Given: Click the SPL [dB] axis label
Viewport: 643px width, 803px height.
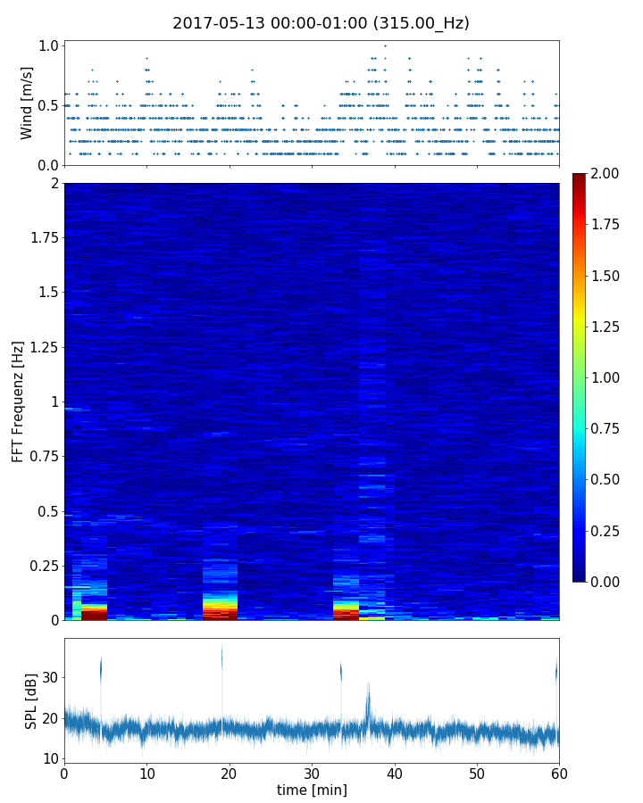Looking at the screenshot, I should coord(30,700).
